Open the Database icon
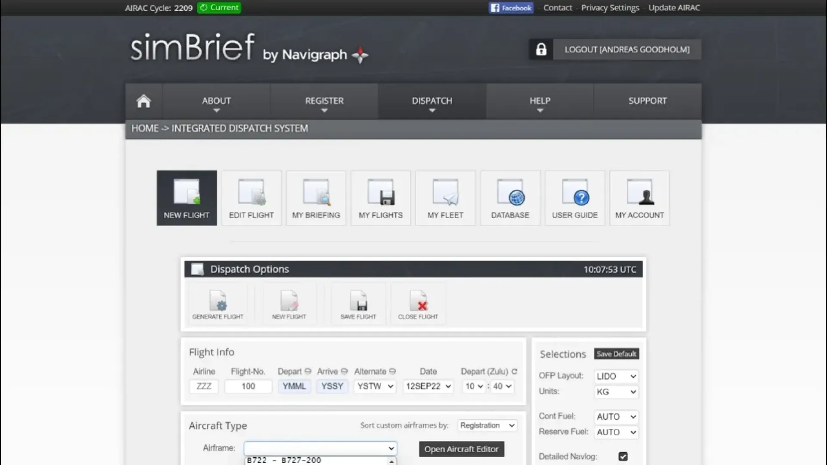This screenshot has width=827, height=465. click(510, 198)
